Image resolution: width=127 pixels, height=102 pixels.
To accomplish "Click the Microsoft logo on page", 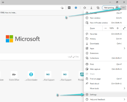I will pyautogui.click(x=23, y=39).
